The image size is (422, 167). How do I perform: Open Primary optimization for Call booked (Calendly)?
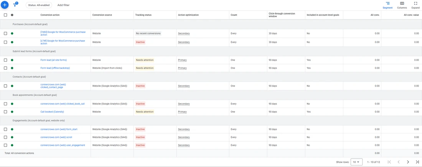point(182,112)
